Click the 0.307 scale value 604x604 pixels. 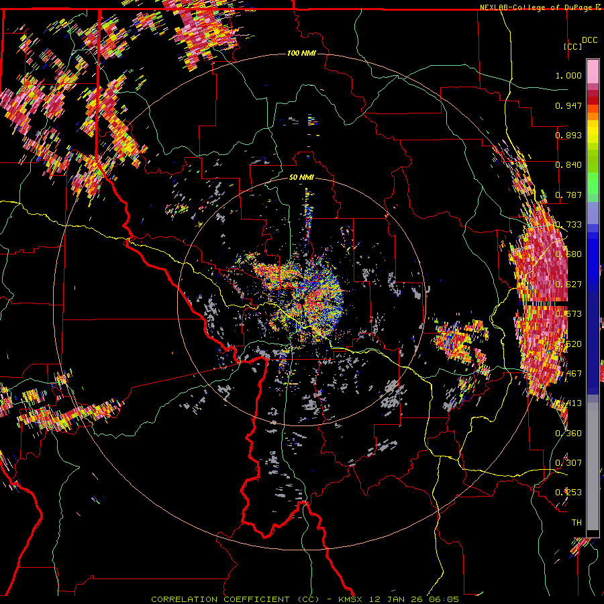(x=568, y=462)
